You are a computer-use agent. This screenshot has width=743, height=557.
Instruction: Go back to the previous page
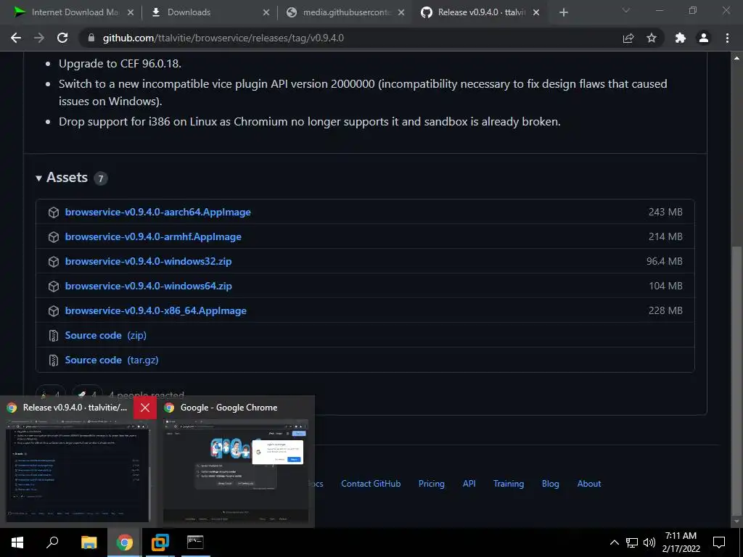click(16, 38)
